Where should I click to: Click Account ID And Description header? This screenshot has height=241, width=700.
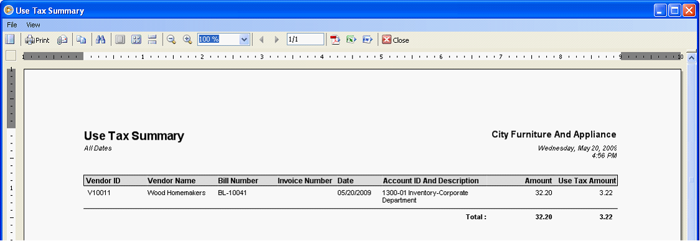click(431, 180)
